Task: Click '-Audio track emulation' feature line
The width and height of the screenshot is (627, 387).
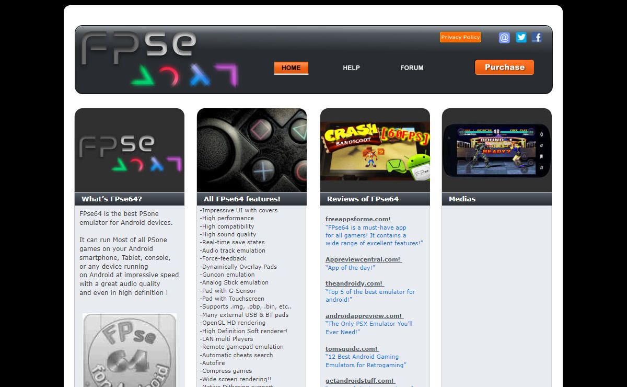Action: [x=233, y=251]
